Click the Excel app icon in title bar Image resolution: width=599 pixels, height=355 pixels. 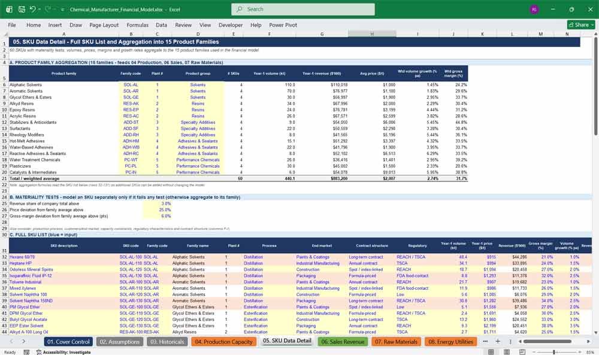(9, 9)
